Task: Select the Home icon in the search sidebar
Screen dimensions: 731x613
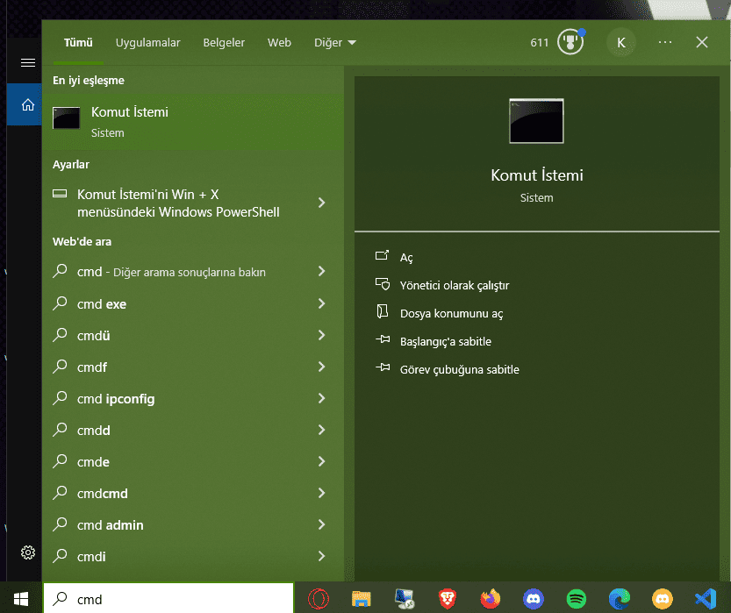Action: point(28,105)
